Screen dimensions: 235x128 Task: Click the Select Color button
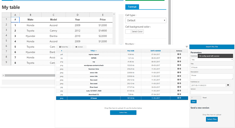pyautogui.click(x=137, y=31)
